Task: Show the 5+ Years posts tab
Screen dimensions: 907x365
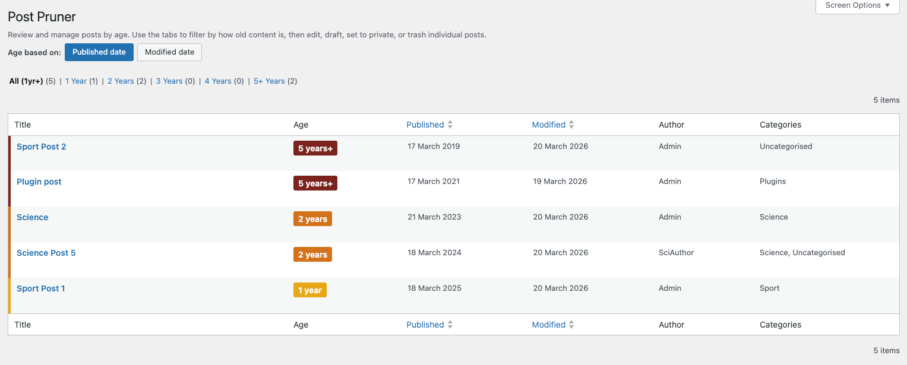Action: coord(269,81)
